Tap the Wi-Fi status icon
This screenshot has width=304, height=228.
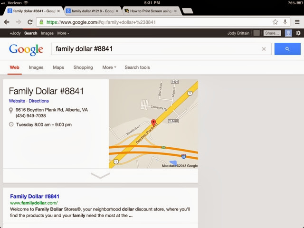[x=26, y=3]
